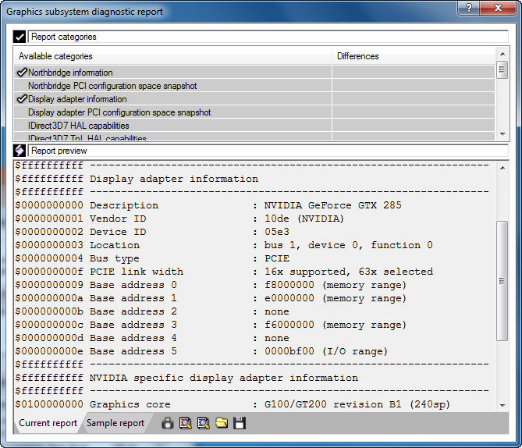
Task: Click the Location 'bus 1, device 0' line
Action: click(x=224, y=245)
